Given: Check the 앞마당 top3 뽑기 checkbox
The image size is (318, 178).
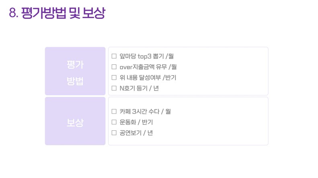Looking at the screenshot, I should (114, 56).
